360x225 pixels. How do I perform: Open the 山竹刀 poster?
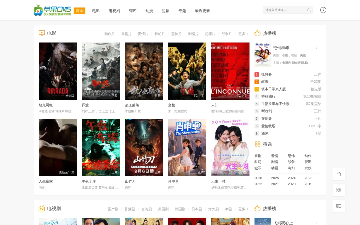coord(144,147)
